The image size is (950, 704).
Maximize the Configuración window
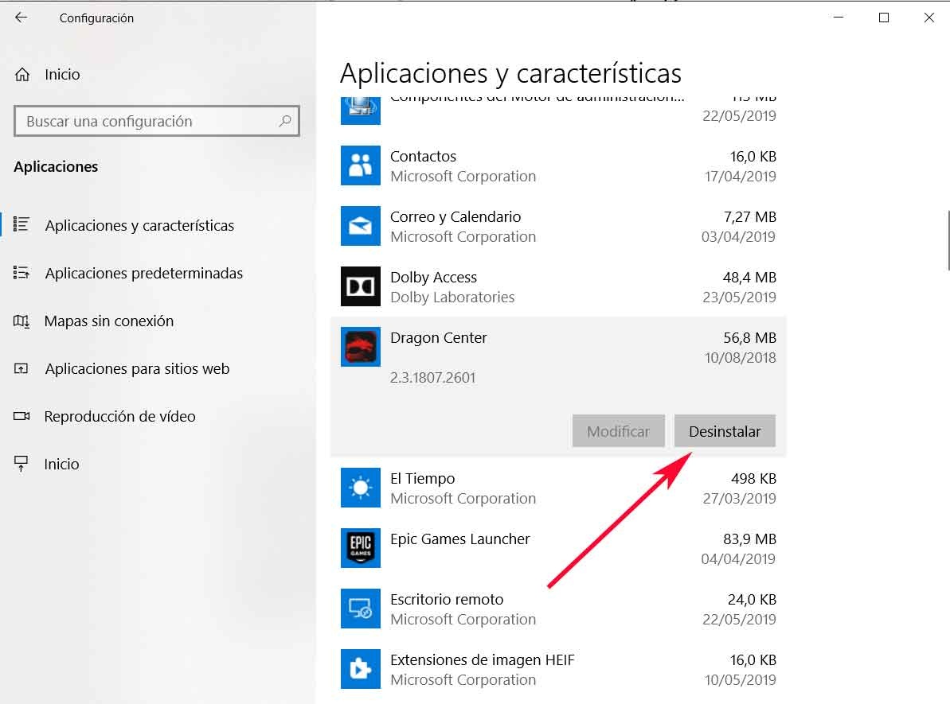pyautogui.click(x=884, y=18)
